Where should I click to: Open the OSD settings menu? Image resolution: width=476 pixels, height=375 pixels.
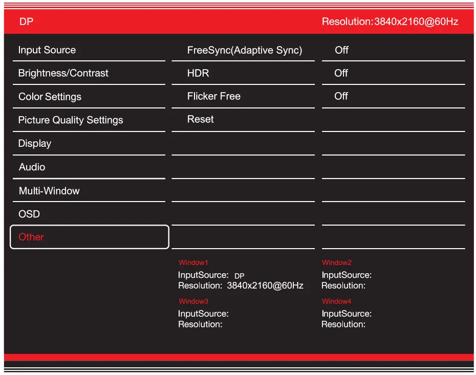click(89, 214)
